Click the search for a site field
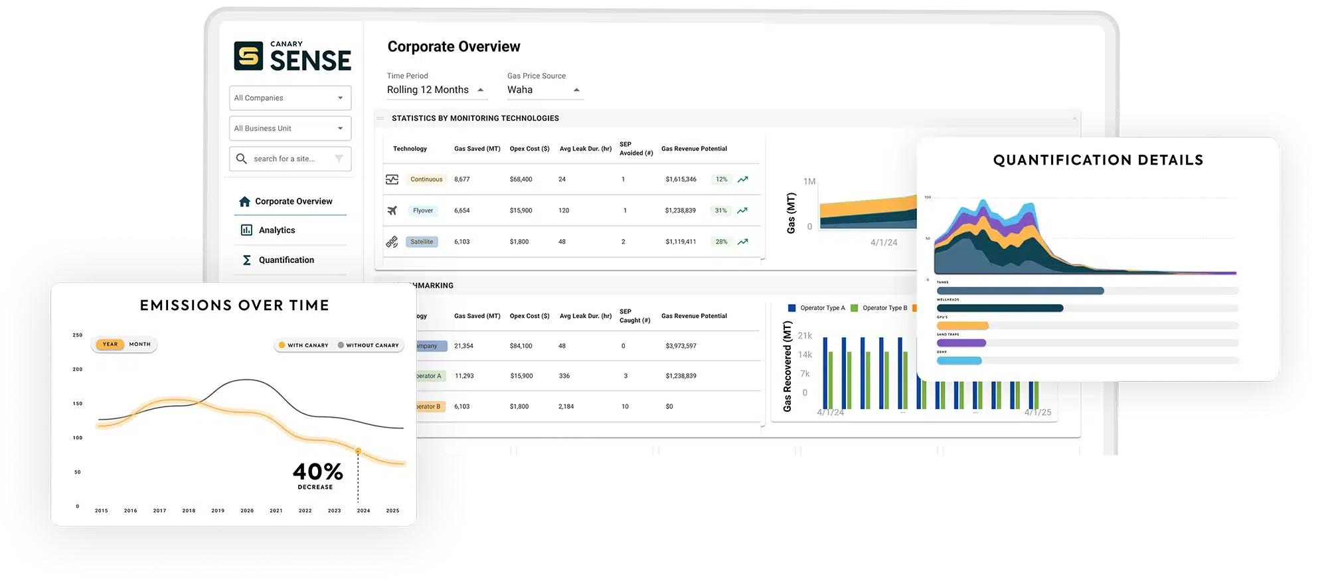The height and width of the screenshot is (579, 1328). coord(290,159)
